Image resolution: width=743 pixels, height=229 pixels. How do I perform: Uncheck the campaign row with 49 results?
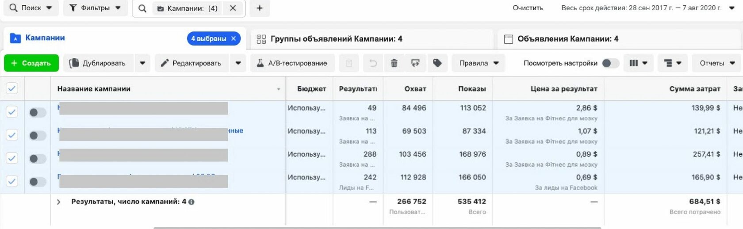[12, 112]
